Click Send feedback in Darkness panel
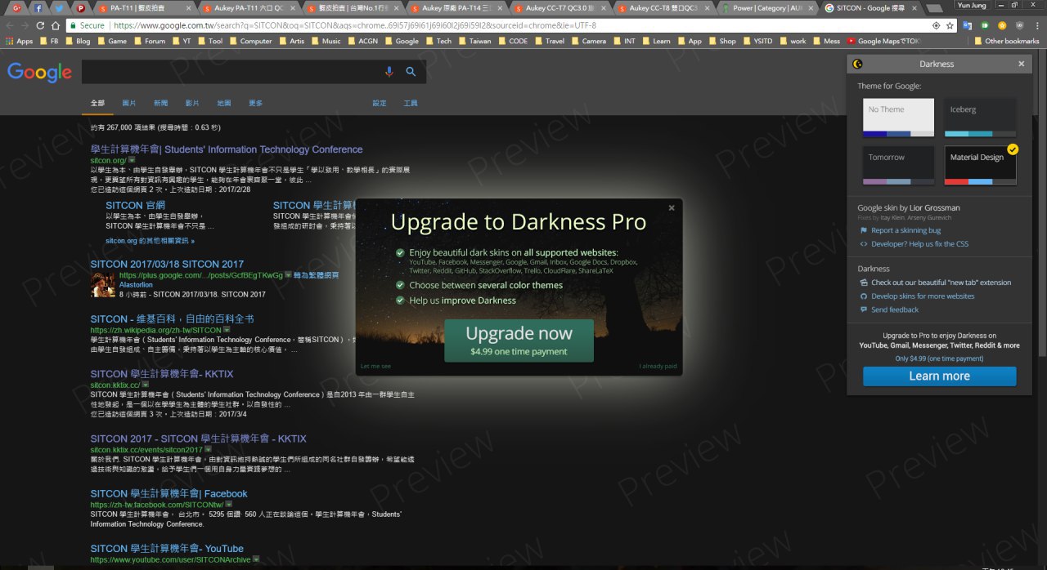 coord(895,309)
